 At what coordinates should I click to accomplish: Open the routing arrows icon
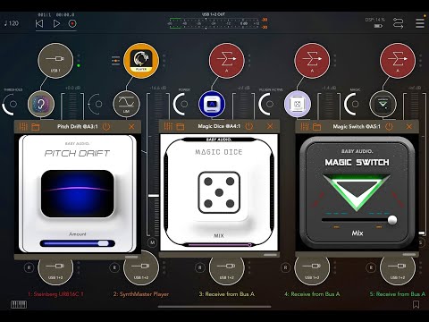[399, 23]
